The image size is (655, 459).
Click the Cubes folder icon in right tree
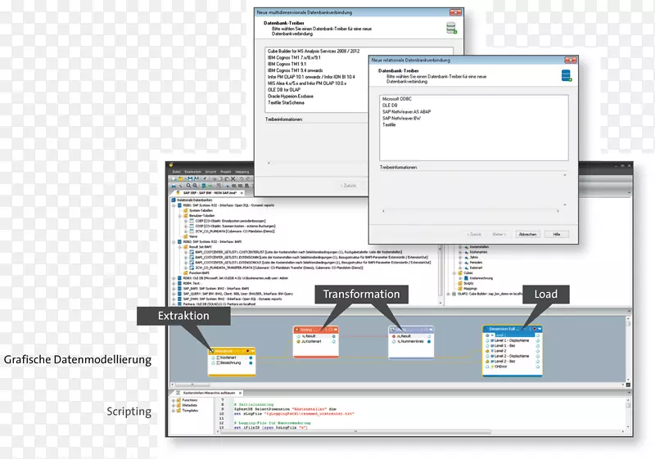coord(460,273)
